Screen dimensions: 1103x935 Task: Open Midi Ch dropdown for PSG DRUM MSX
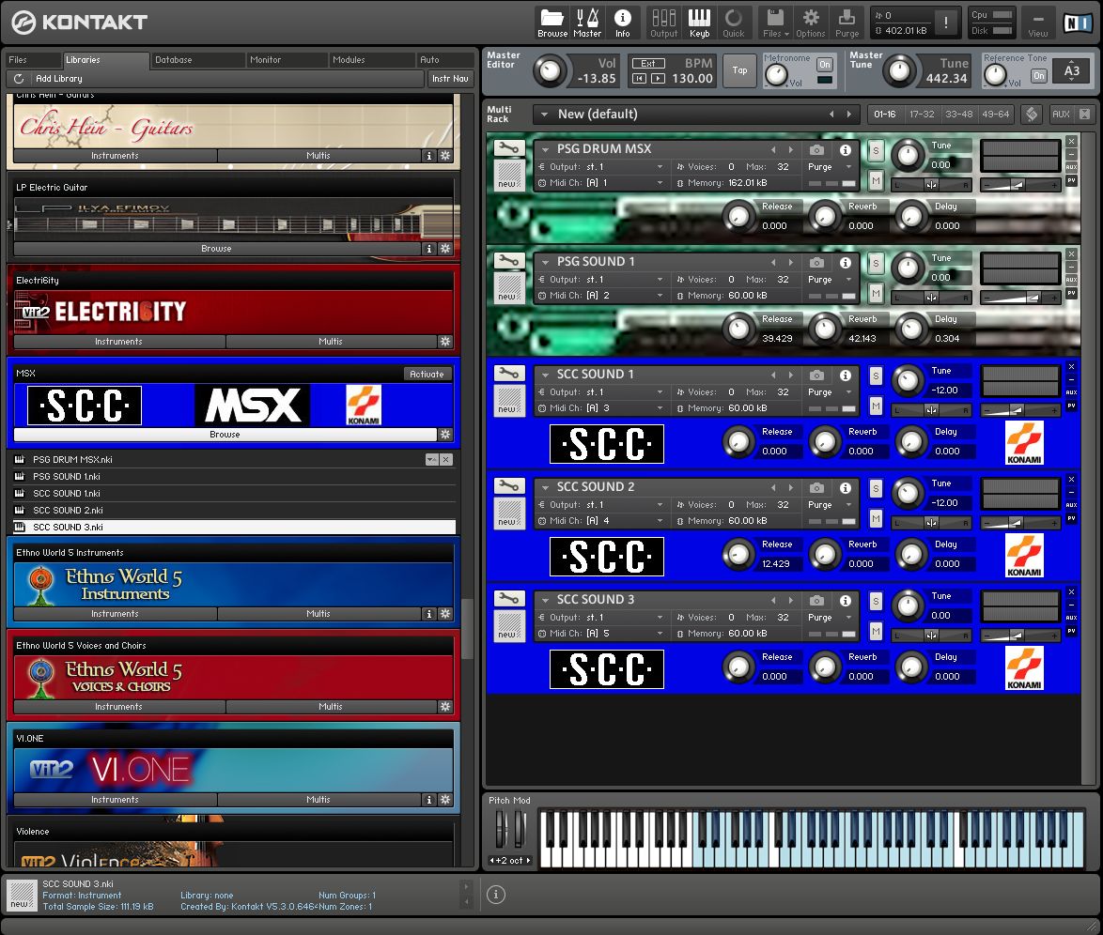[x=660, y=183]
